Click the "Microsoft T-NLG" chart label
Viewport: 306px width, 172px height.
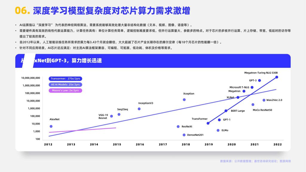239,87
